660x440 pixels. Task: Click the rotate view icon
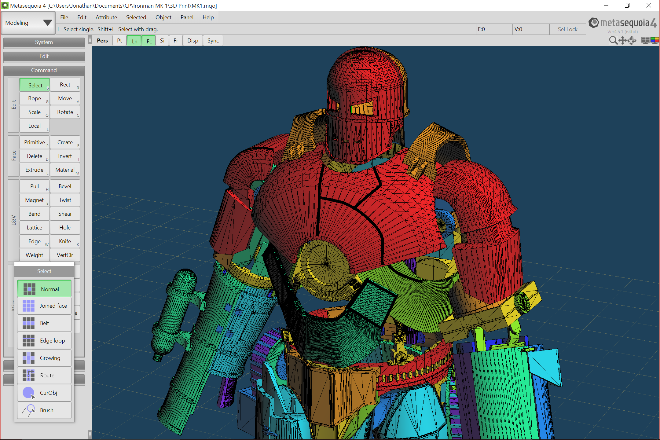(632, 40)
